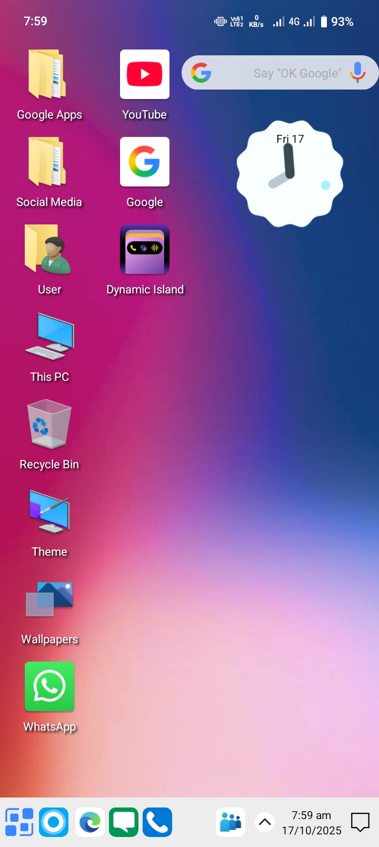Open the Google Apps folder
Screen dimensions: 379x847
click(49, 75)
